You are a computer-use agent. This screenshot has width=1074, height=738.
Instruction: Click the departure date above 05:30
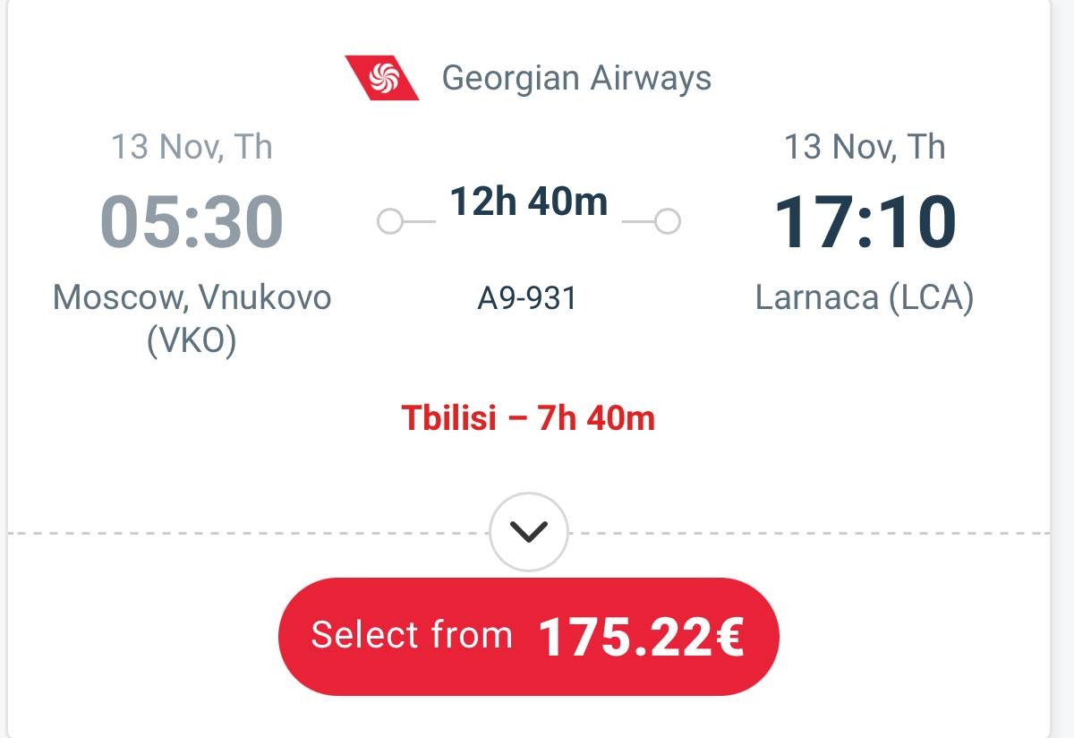click(192, 147)
